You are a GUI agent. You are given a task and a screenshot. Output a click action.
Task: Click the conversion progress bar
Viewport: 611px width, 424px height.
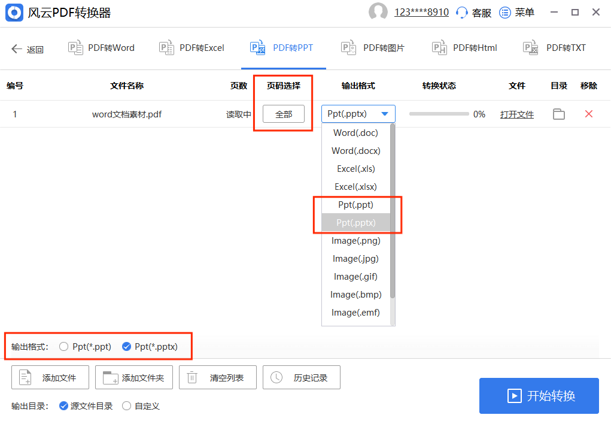click(439, 114)
